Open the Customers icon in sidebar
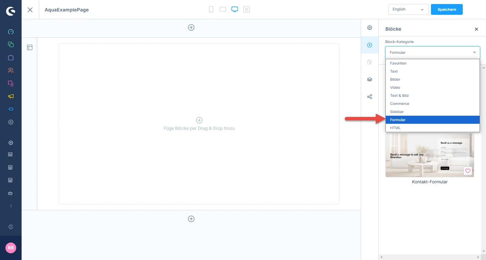486x260 pixels. point(11,71)
